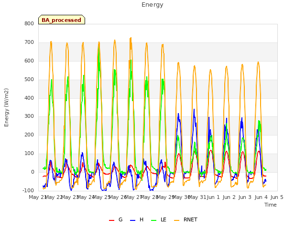Image resolution: width=306 pixels, height=229 pixels.
Task: Click the LE legend label
Action: click(x=164, y=219)
